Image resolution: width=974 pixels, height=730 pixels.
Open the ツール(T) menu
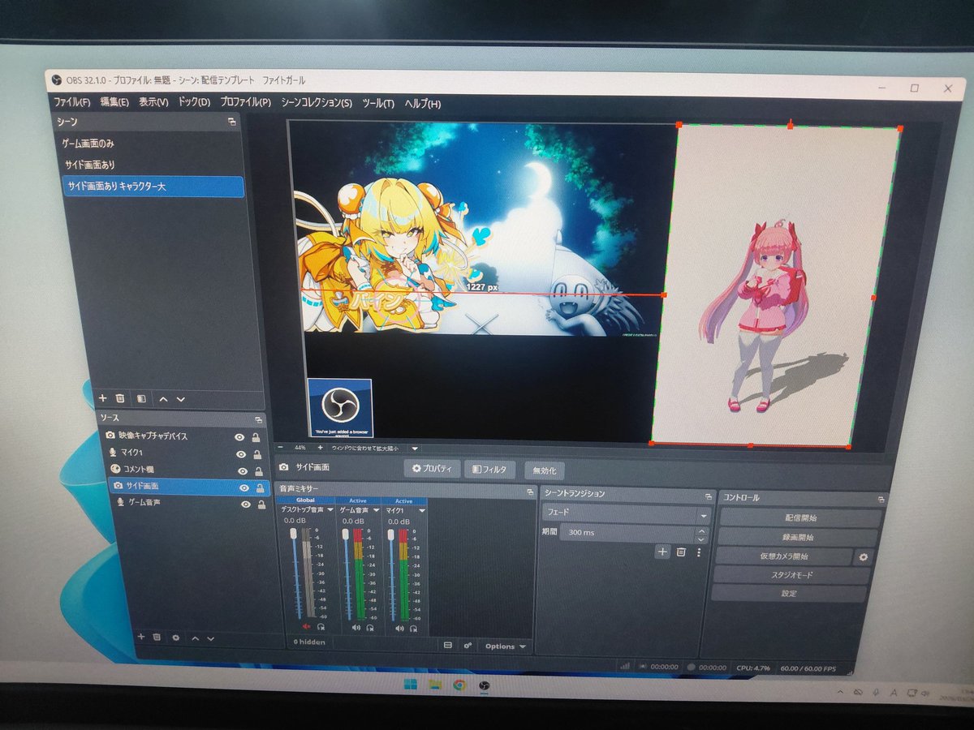coord(377,104)
